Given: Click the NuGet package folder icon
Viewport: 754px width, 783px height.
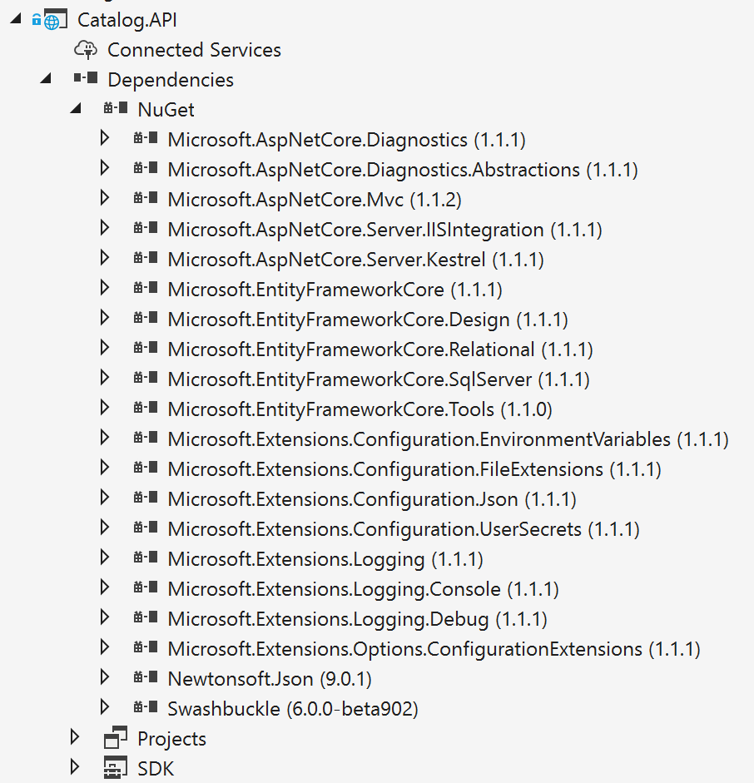Looking at the screenshot, I should tap(115, 110).
